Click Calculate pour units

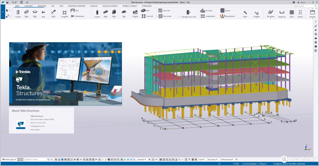click(x=188, y=14)
